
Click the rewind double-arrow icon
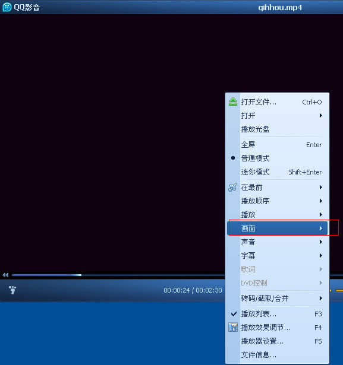click(5, 275)
